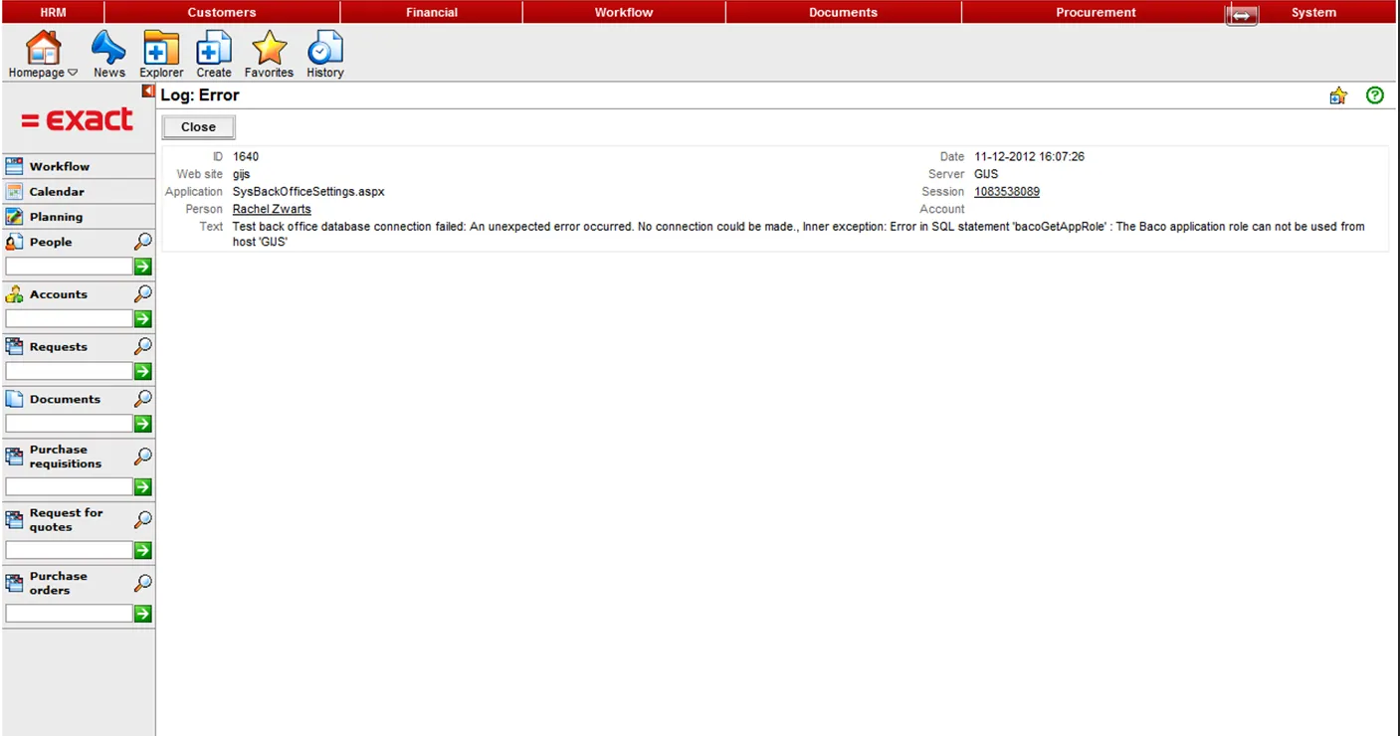
Task: Open the Financial menu
Action: [432, 12]
